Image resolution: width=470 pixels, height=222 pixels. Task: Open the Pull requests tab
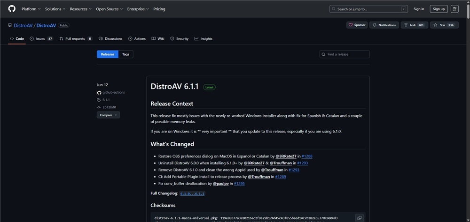point(76,38)
